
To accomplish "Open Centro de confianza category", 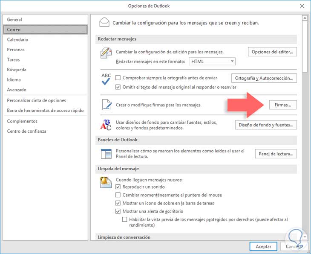I will (45, 131).
